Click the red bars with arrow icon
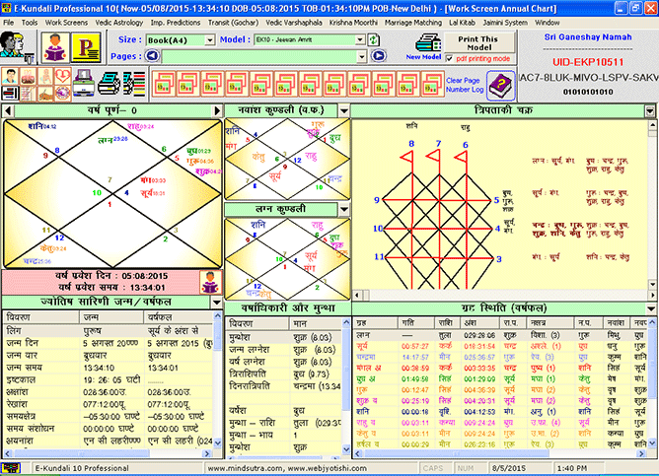The image size is (659, 476). pyautogui.click(x=10, y=94)
